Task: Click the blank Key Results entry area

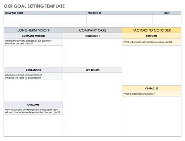Action: tap(92, 104)
